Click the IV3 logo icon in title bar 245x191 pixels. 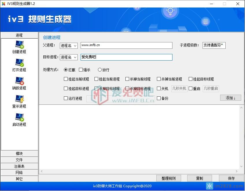coord(4,4)
